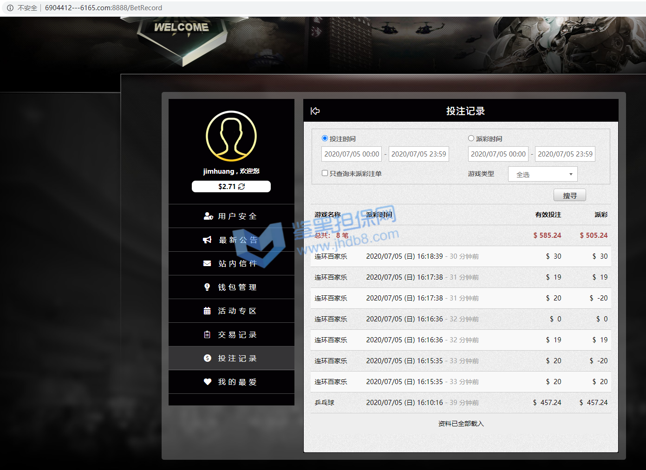Click the 我的最爱 heart icon

[x=207, y=382]
